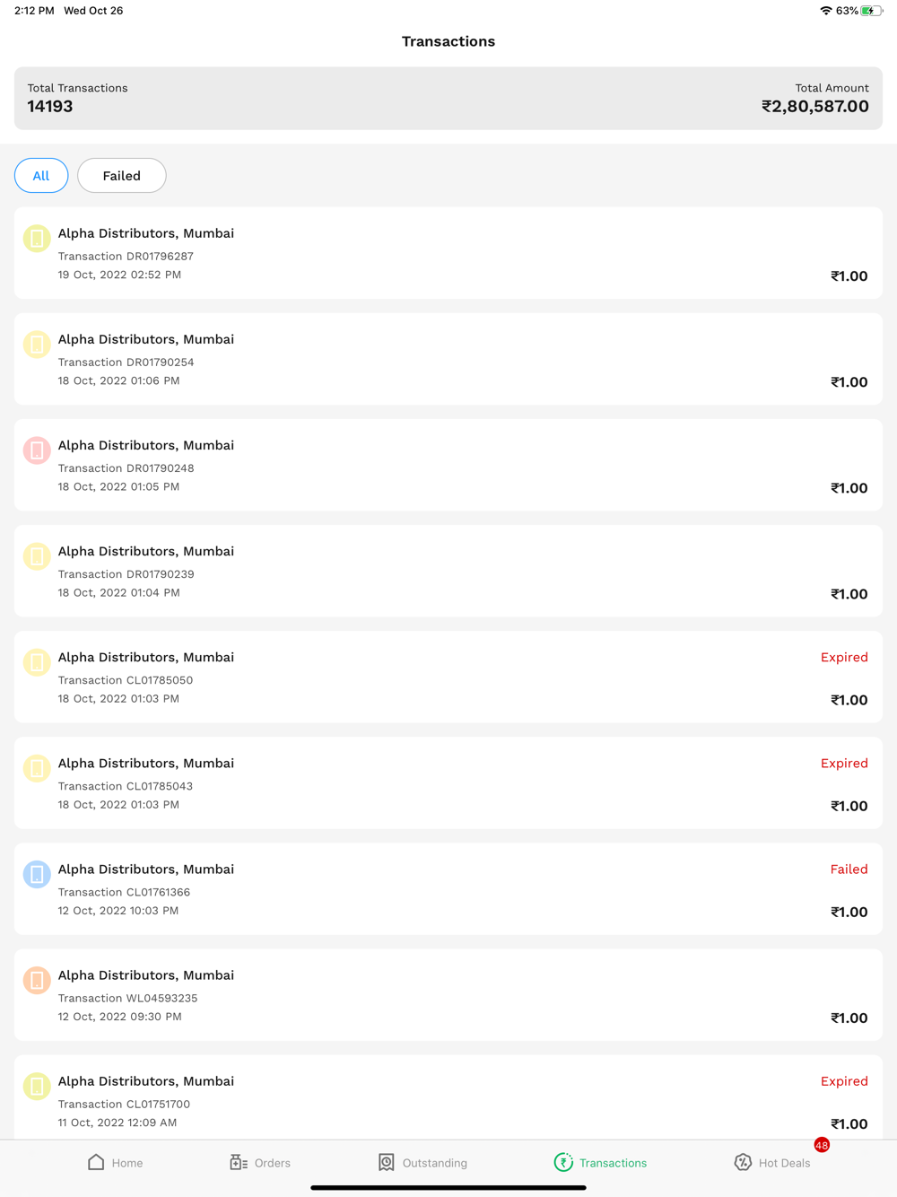Tap red icon for transaction DR01790248
Image resolution: width=897 pixels, height=1197 pixels.
[x=37, y=450]
